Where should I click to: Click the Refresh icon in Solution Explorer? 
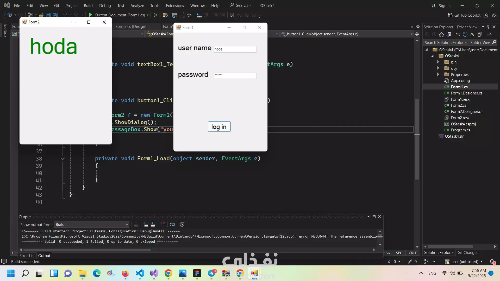pyautogui.click(x=465, y=34)
